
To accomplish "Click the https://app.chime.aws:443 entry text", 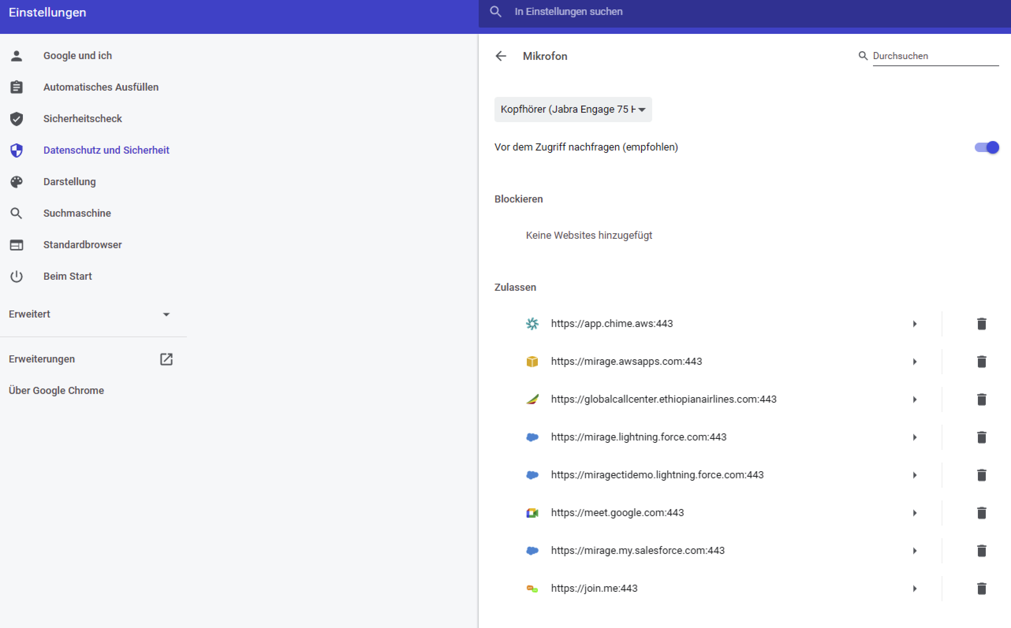I will click(612, 323).
